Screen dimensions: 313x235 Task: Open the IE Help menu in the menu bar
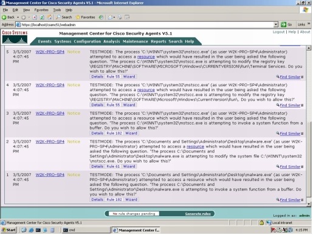click(x=69, y=10)
